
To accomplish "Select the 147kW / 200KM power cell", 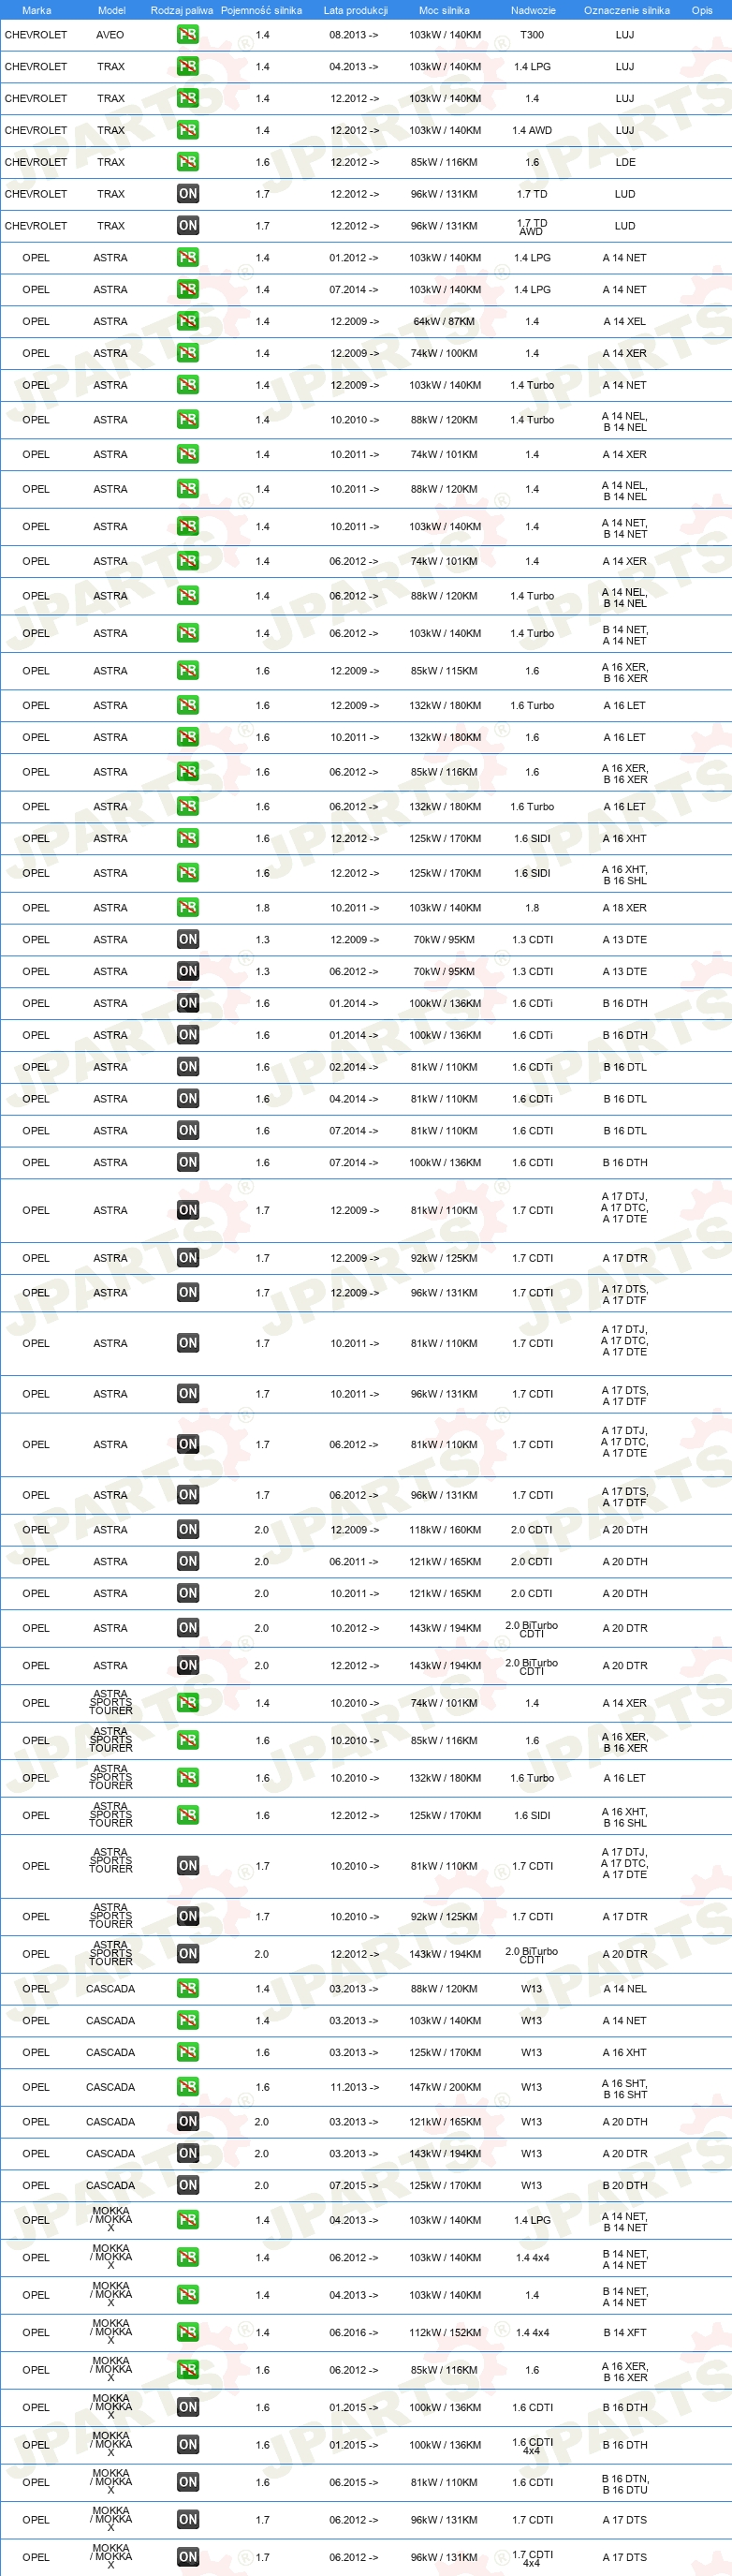I will click(445, 2087).
